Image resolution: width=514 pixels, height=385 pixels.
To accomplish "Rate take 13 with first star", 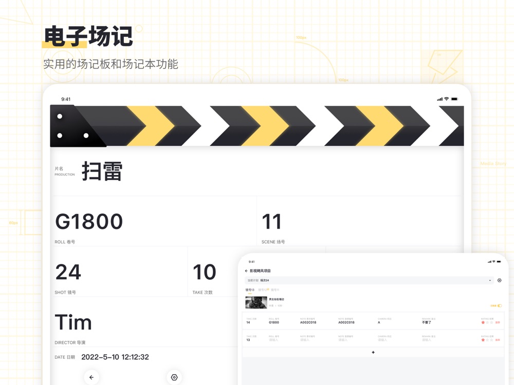I will [x=483, y=340].
